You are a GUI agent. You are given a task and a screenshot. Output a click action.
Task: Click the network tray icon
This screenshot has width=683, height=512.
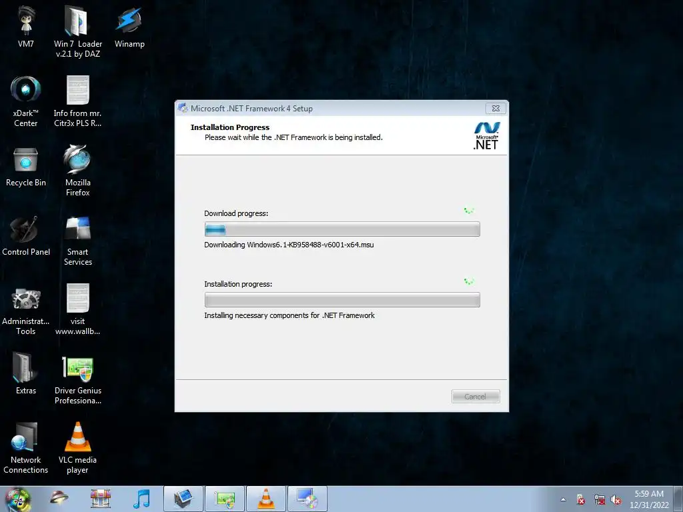coord(599,500)
